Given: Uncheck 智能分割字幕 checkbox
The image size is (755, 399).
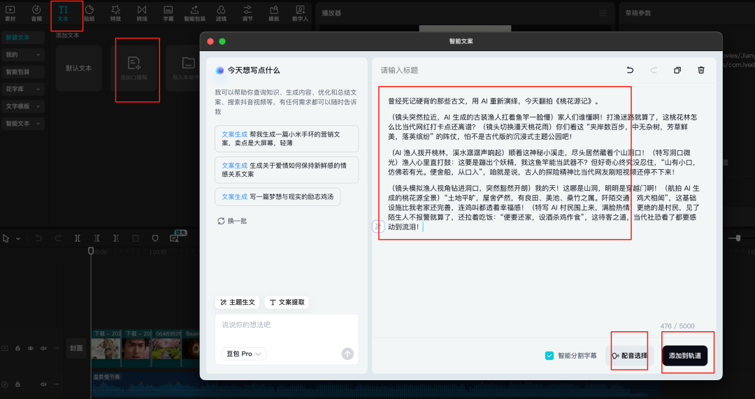Looking at the screenshot, I should (x=549, y=356).
